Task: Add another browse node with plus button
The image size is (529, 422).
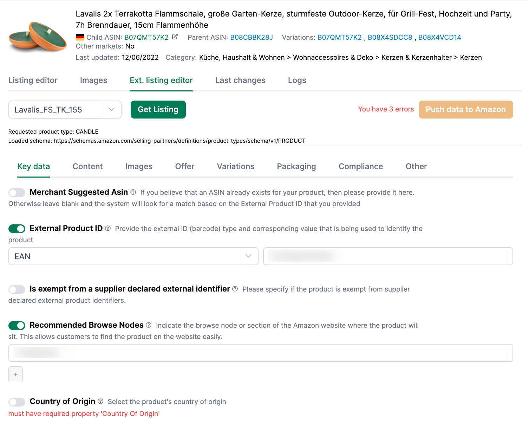Action: pyautogui.click(x=15, y=375)
